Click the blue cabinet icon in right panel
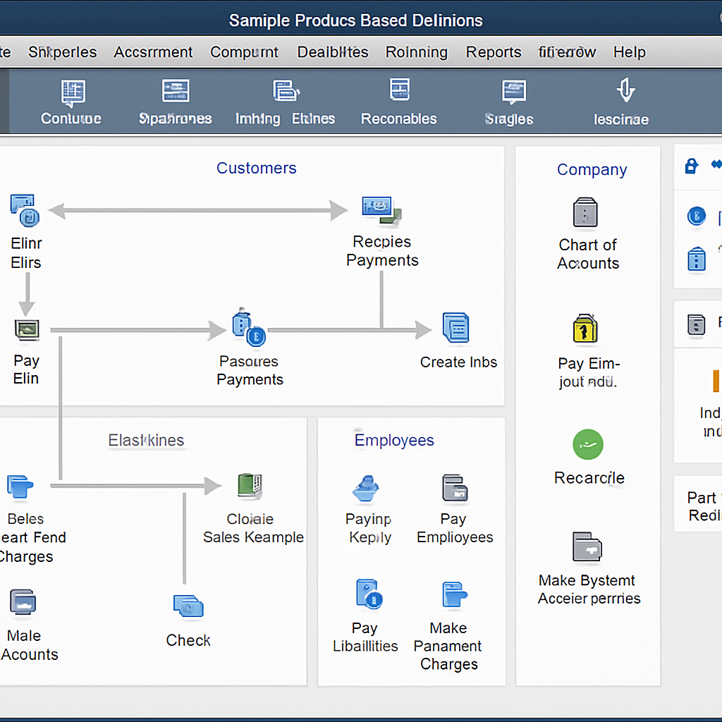722x722 pixels. click(696, 258)
